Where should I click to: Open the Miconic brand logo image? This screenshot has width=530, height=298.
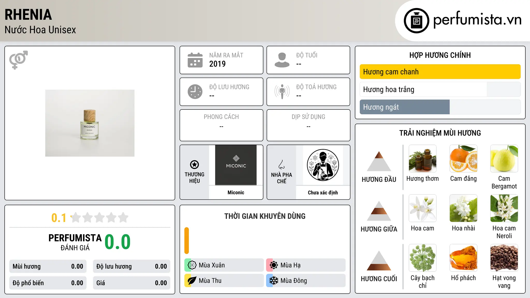[236, 165]
